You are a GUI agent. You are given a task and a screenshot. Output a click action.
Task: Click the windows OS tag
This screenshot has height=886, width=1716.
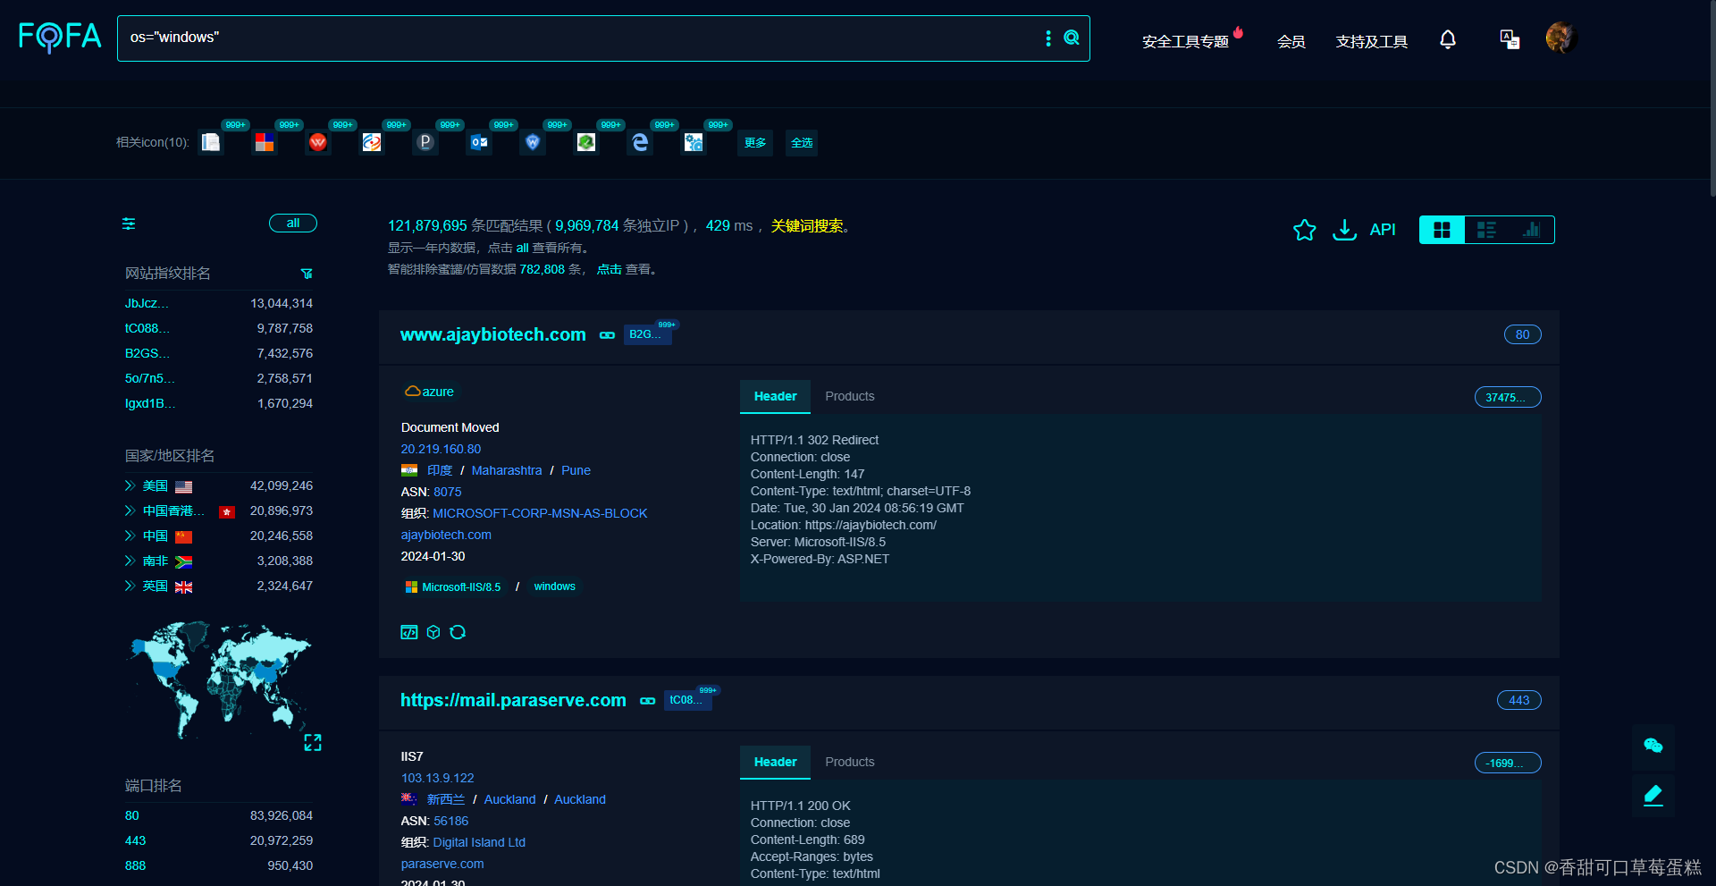[555, 586]
